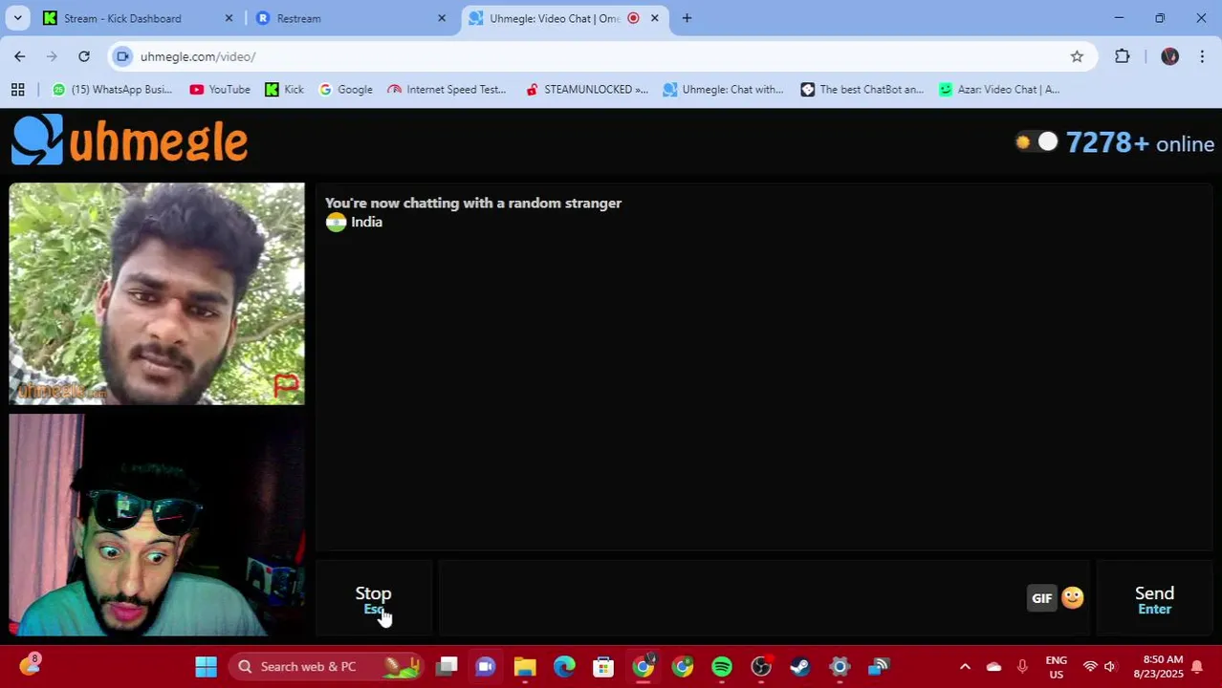The height and width of the screenshot is (688, 1222).
Task: Open the Chrome apps grid shortcut
Action: click(x=17, y=89)
